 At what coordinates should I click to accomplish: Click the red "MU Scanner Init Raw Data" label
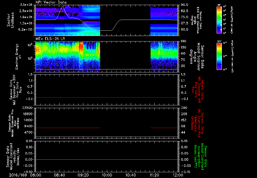pos(198,90)
